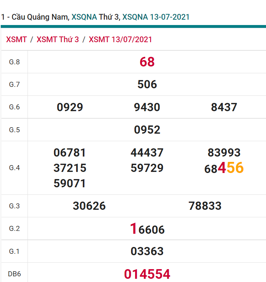266x282 pixels.
Task: Click the G.4 row label
Action: coord(14,168)
